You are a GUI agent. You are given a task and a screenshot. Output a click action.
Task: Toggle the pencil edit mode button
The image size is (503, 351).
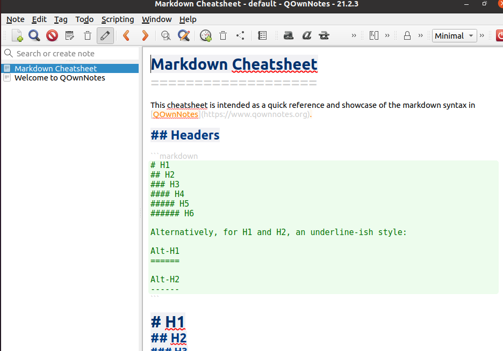click(105, 35)
